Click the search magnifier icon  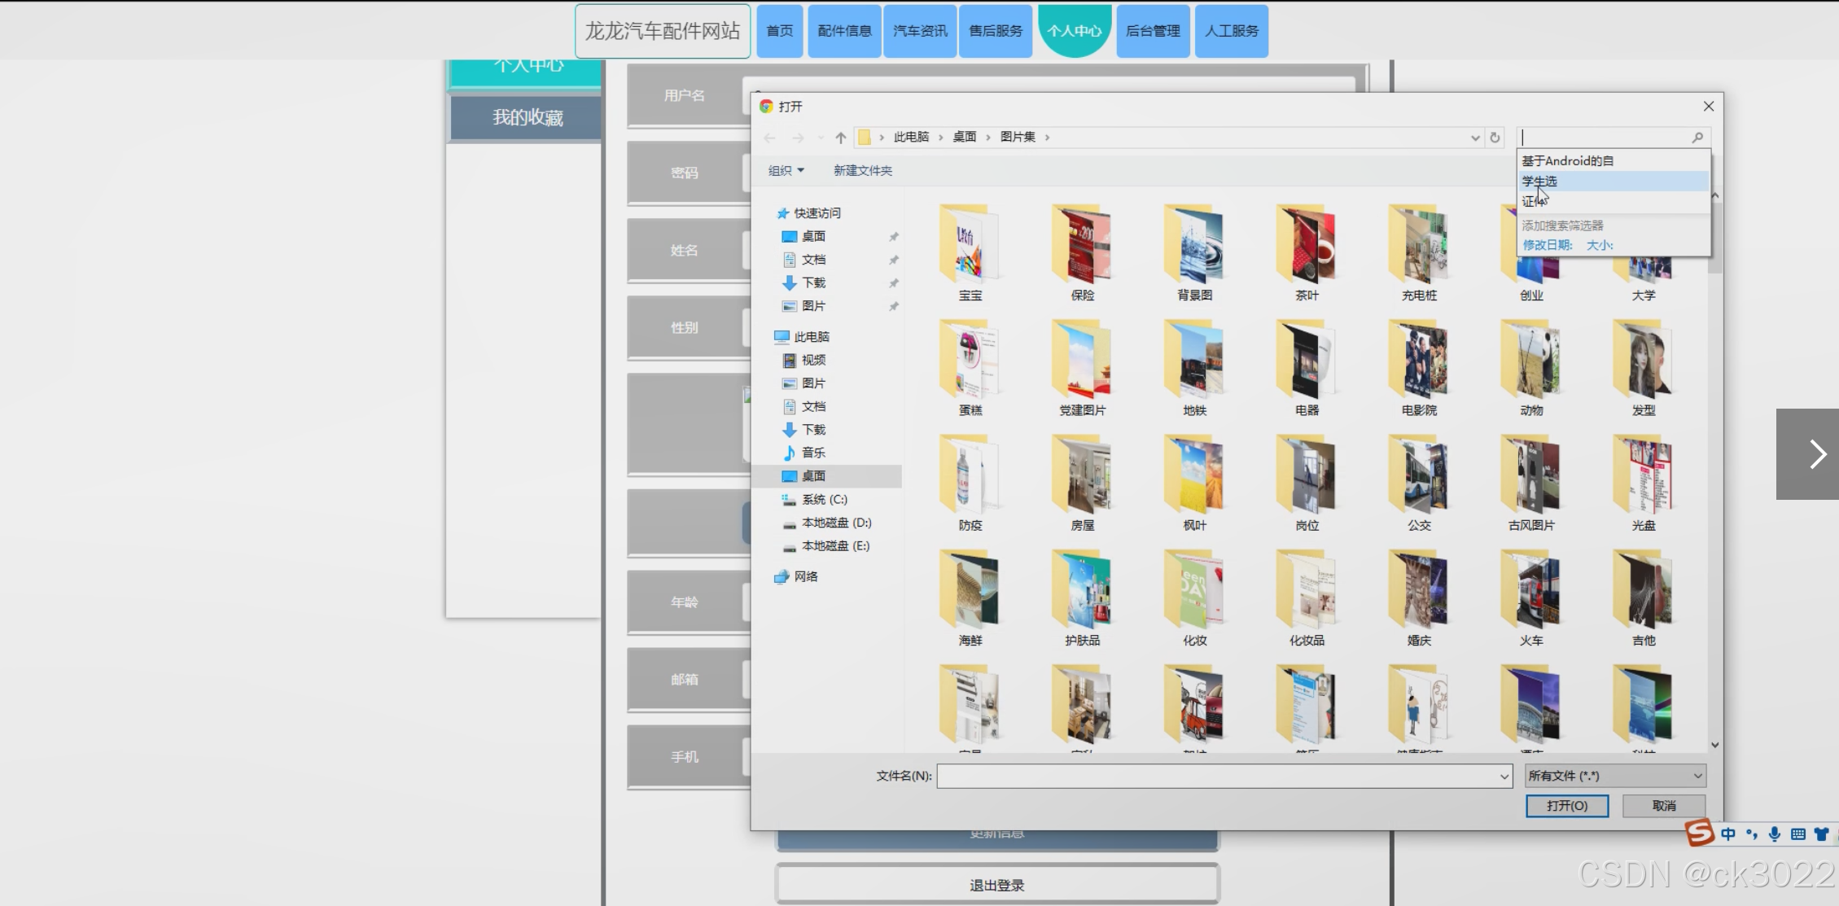click(x=1697, y=138)
